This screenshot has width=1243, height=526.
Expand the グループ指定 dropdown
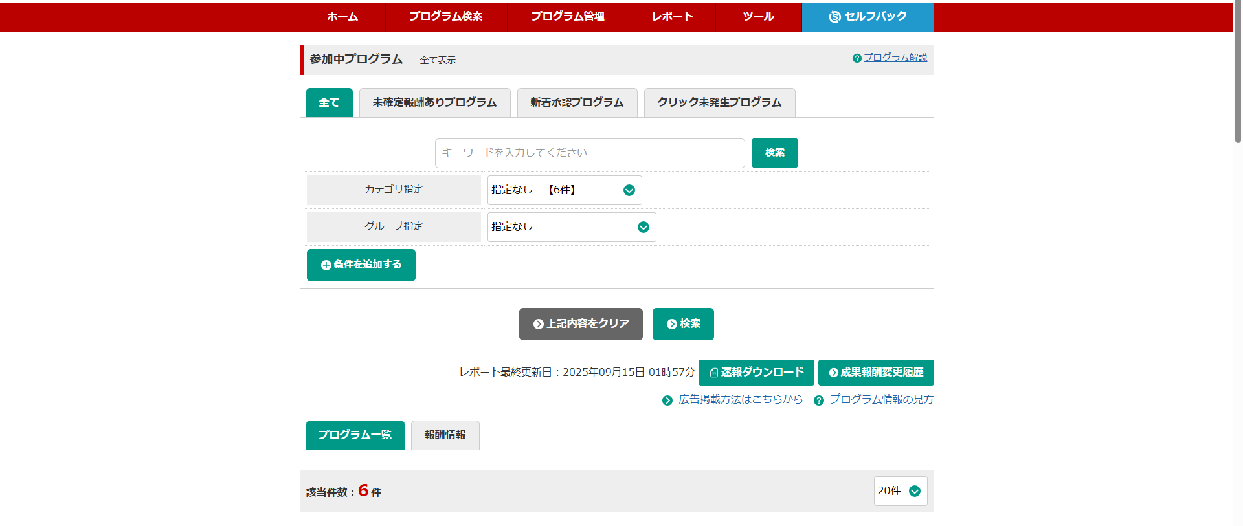571,227
